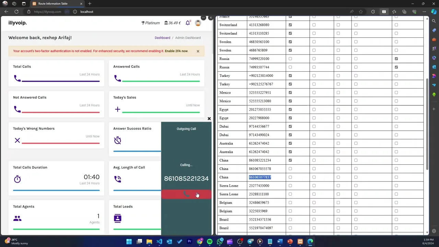
Task: Dismiss the two-factor authentication warning
Action: tap(198, 51)
